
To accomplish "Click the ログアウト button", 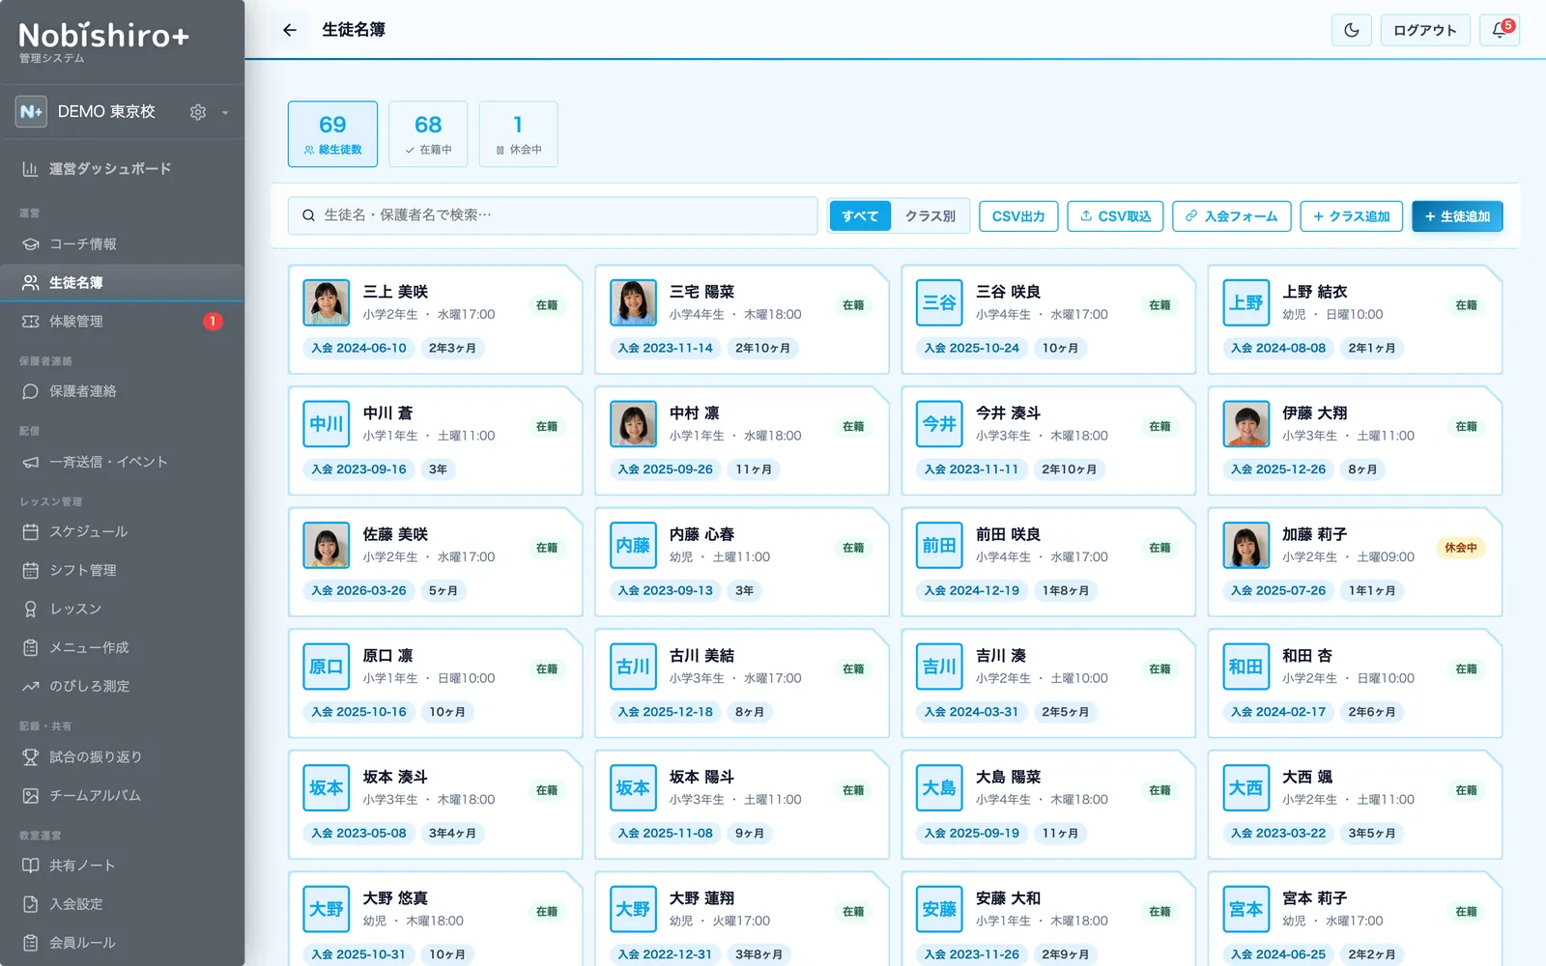I will click(1425, 30).
